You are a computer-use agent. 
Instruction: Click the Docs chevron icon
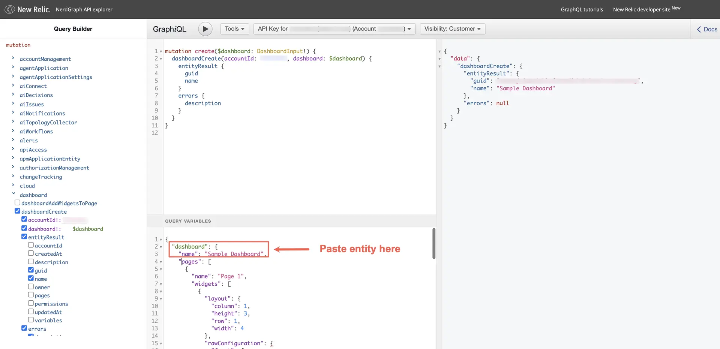[x=699, y=29]
